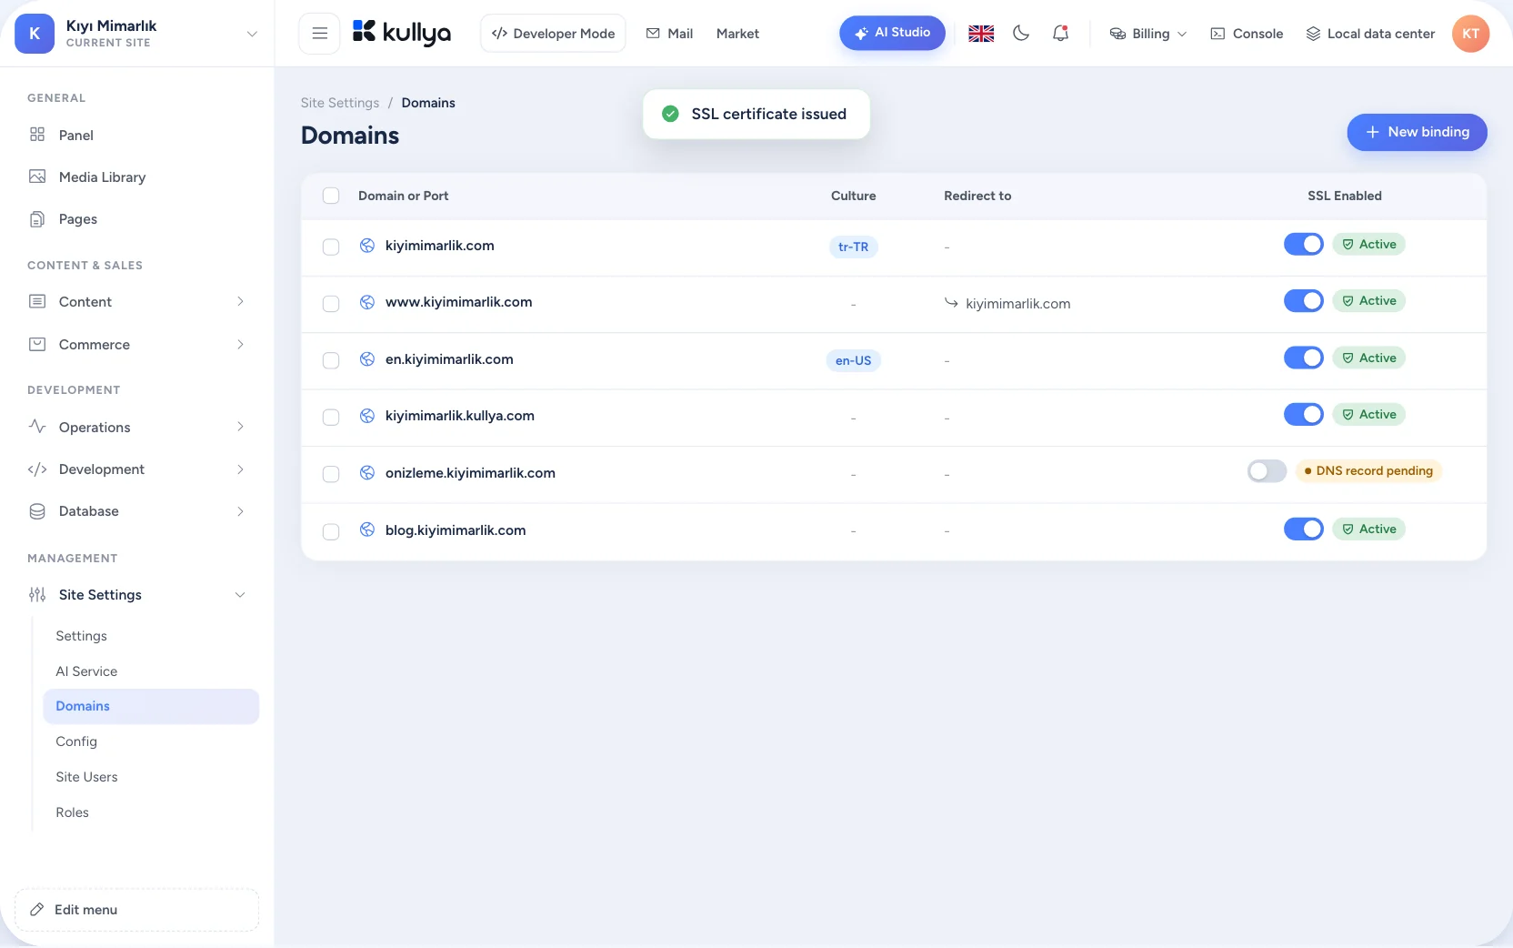Viewport: 1513px width, 948px height.
Task: Click globe icon beside kiyimimarlik.kullya.com
Action: point(367,416)
